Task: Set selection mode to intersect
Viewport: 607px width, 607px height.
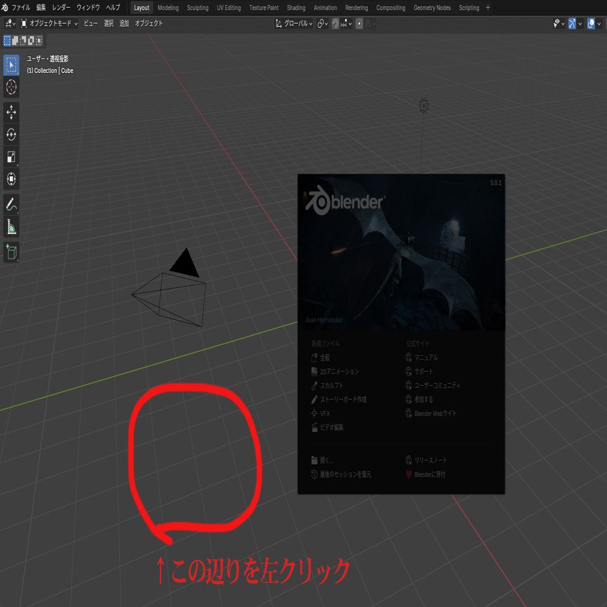Action: pos(39,40)
